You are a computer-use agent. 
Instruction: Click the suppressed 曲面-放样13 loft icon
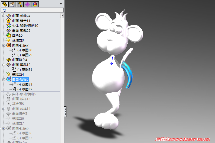pyautogui.click(x=8, y=99)
